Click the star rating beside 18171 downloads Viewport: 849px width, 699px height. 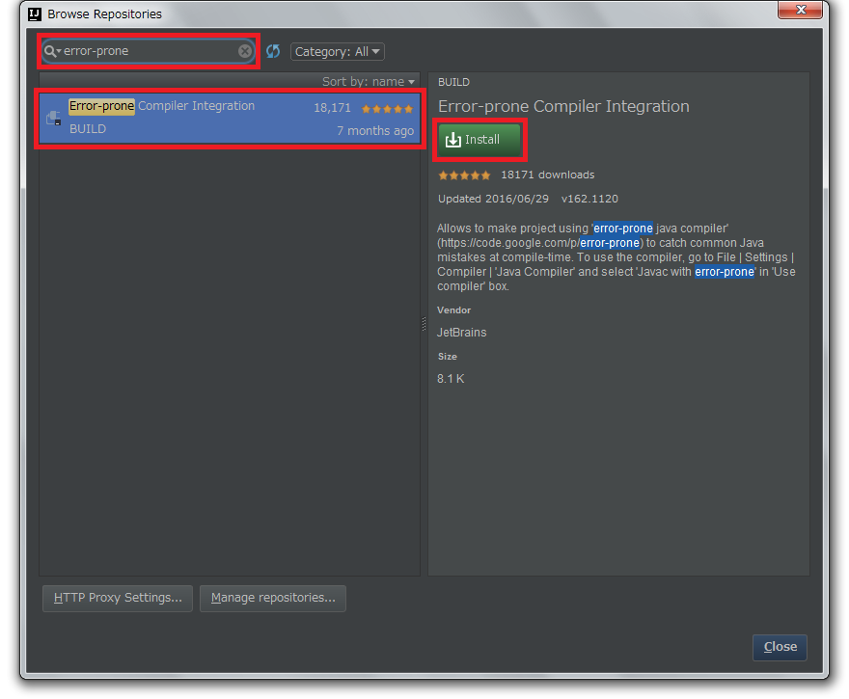point(465,175)
